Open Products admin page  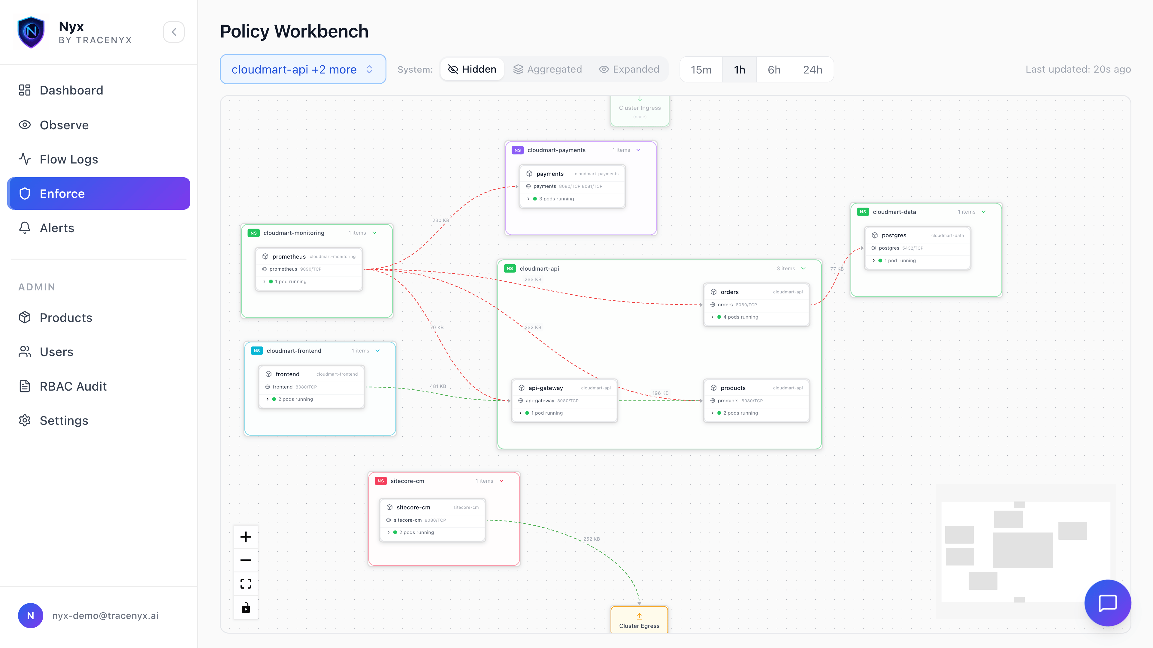[x=98, y=317]
